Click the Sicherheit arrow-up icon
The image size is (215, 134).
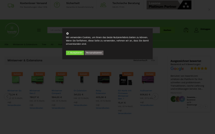tap(57, 5)
